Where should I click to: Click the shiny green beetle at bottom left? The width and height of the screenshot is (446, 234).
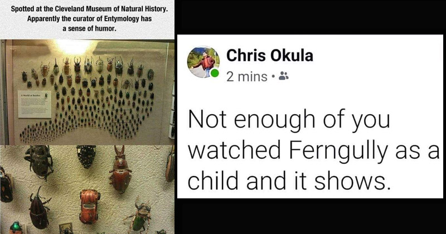16,228
